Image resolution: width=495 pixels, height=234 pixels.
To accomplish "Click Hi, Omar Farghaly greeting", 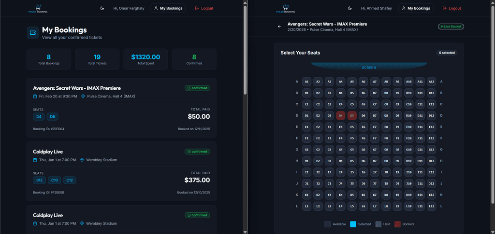I will click(x=129, y=8).
